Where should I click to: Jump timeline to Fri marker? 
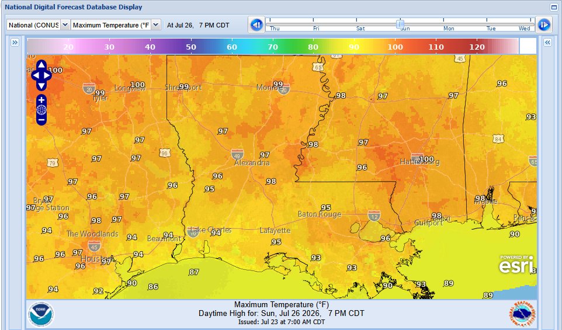pos(316,28)
